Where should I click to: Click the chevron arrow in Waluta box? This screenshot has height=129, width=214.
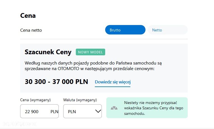point(98,111)
